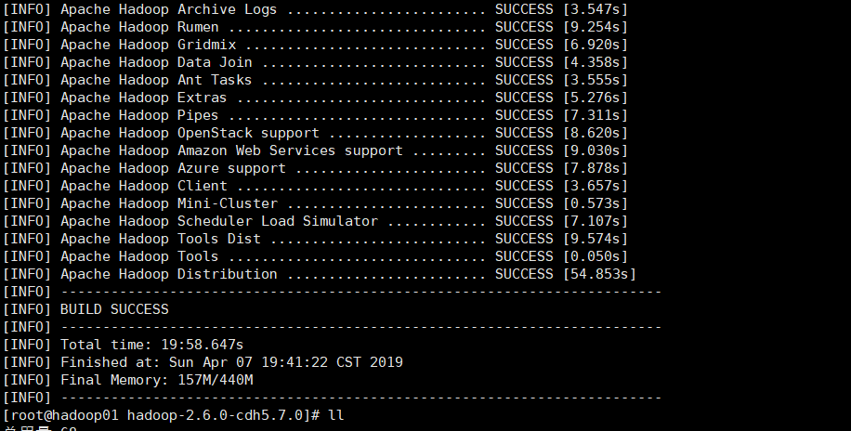Click the Apache Hadoop Extras entry
The width and height of the screenshot is (851, 431).
coord(315,98)
